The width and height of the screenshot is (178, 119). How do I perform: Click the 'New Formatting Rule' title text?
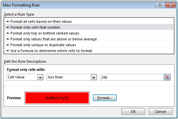(x=21, y=5)
